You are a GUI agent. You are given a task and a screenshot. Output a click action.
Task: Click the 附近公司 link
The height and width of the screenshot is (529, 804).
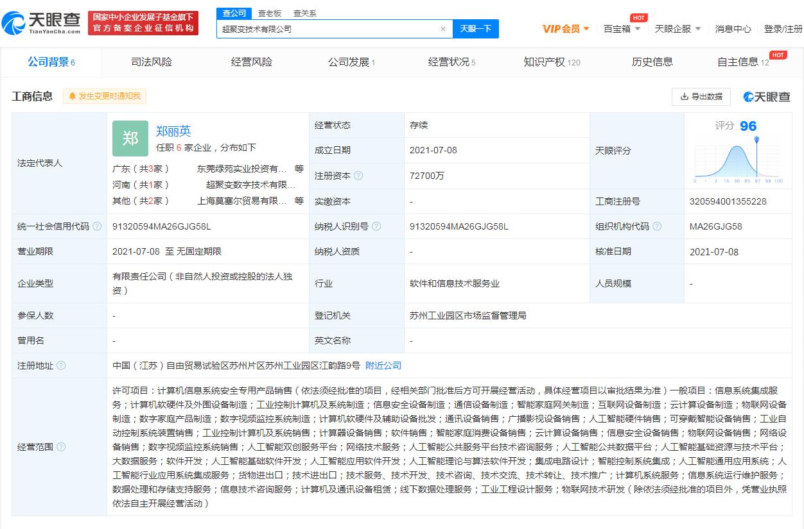[383, 365]
